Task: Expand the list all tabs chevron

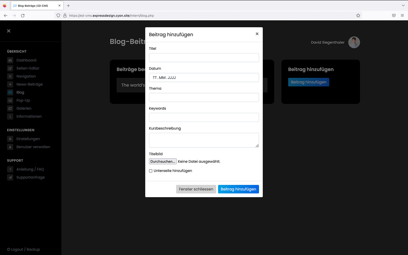Action: (403, 5)
